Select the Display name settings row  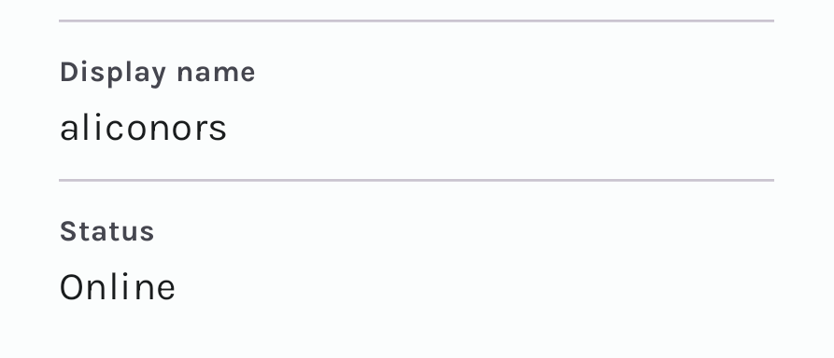(x=417, y=101)
